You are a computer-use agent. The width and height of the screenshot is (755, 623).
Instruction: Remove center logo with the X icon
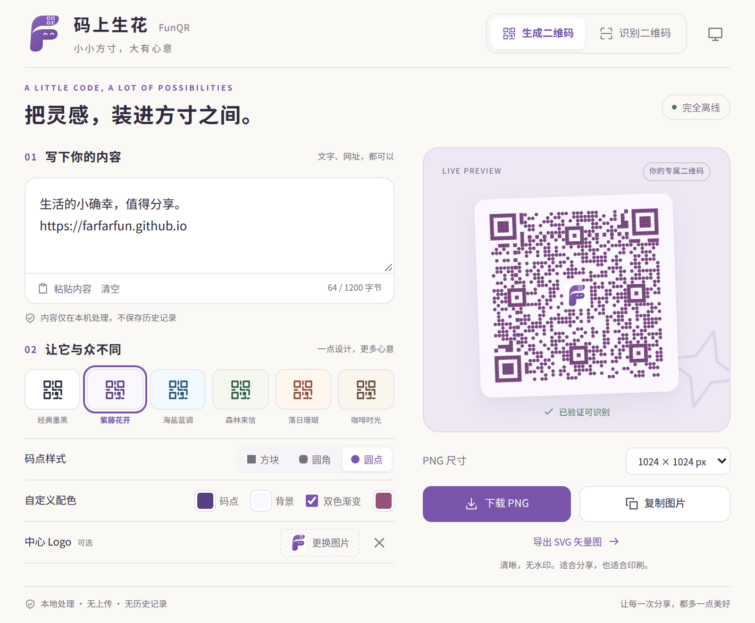379,543
